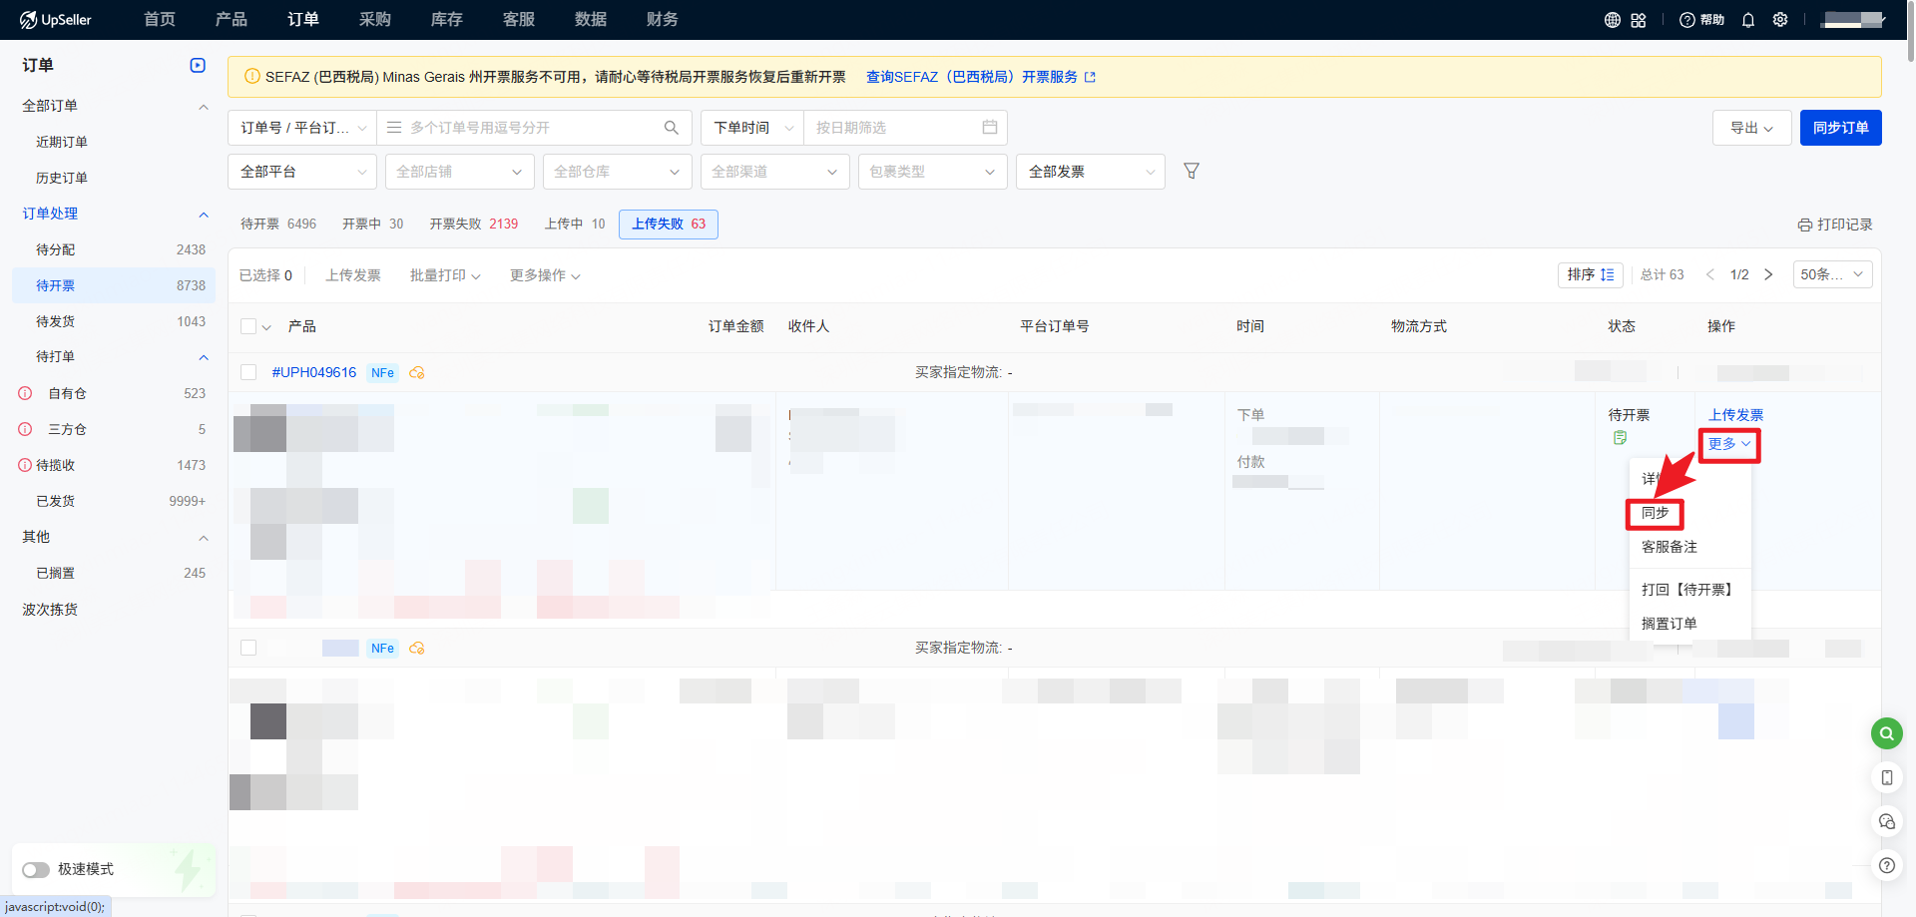The image size is (1916, 917).
Task: Open the apps grid icon beside the globe
Action: coord(1637,19)
